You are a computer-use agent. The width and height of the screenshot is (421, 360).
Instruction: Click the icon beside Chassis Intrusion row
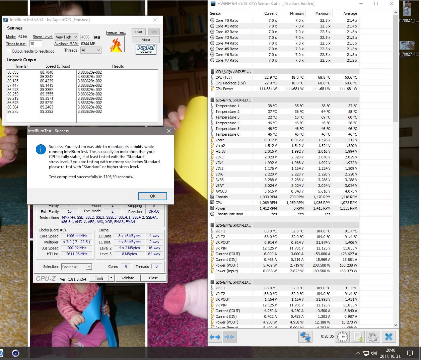click(x=212, y=214)
